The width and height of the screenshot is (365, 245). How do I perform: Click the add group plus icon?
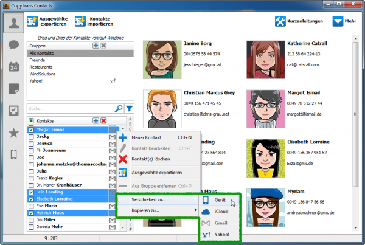96,46
